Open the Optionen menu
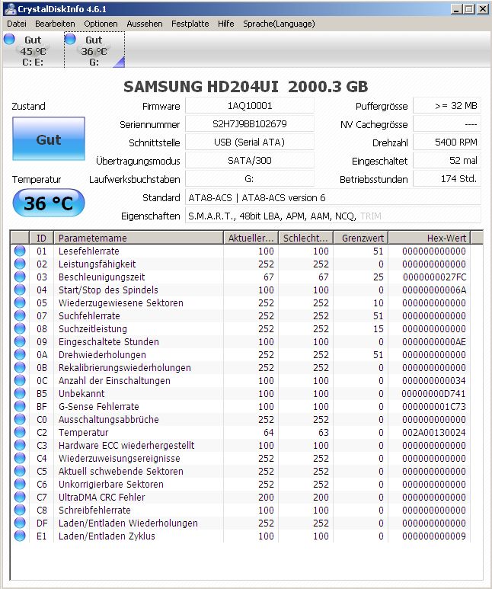 click(x=101, y=24)
